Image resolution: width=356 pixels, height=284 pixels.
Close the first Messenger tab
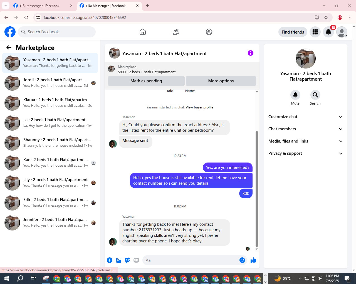71,6
